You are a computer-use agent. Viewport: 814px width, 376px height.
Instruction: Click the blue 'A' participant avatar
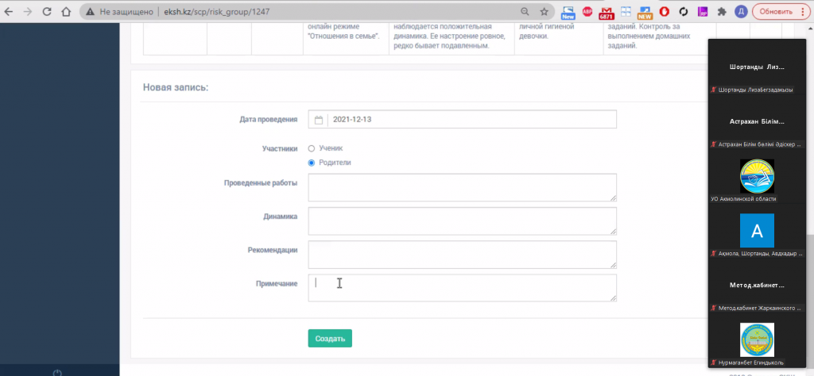(757, 231)
